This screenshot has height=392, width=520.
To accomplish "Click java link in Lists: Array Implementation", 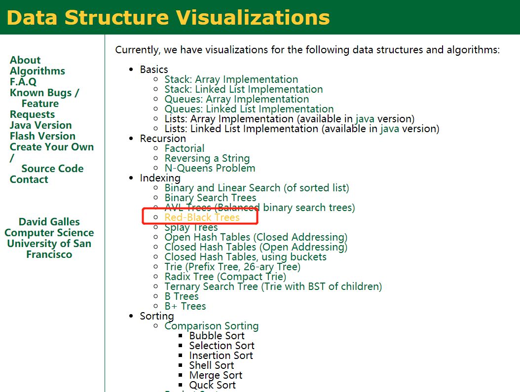I will 365,119.
